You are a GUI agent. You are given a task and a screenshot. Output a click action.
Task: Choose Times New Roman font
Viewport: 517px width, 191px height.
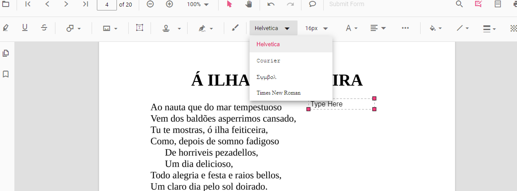(291, 93)
